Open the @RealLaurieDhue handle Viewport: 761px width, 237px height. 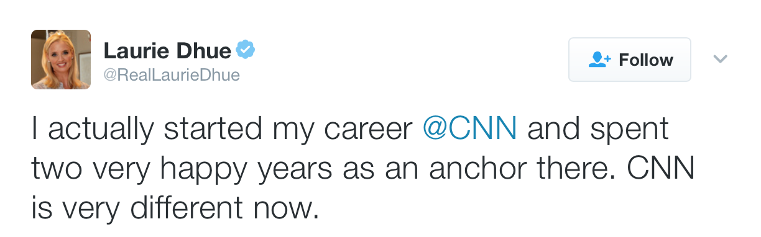point(171,76)
